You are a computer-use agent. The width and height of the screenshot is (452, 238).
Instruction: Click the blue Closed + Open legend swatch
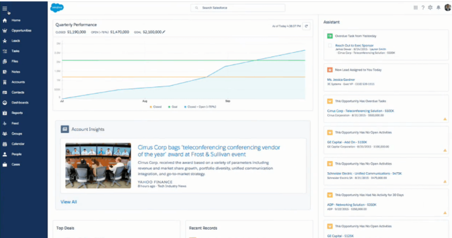[185, 107]
